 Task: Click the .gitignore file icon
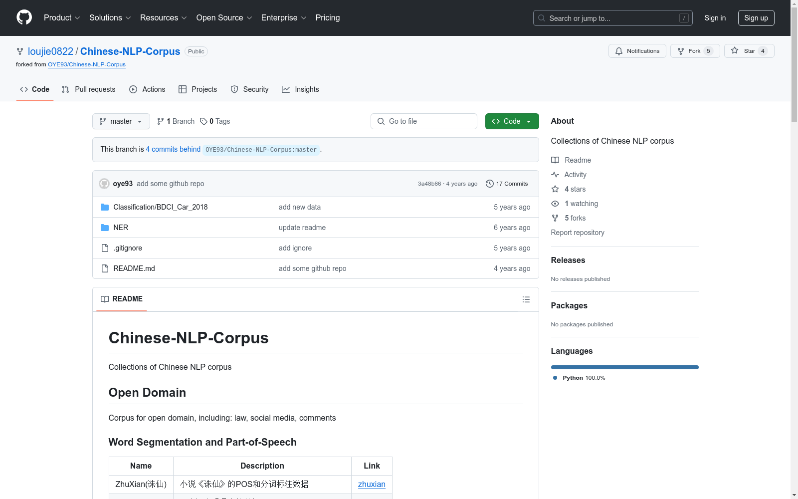coord(105,248)
